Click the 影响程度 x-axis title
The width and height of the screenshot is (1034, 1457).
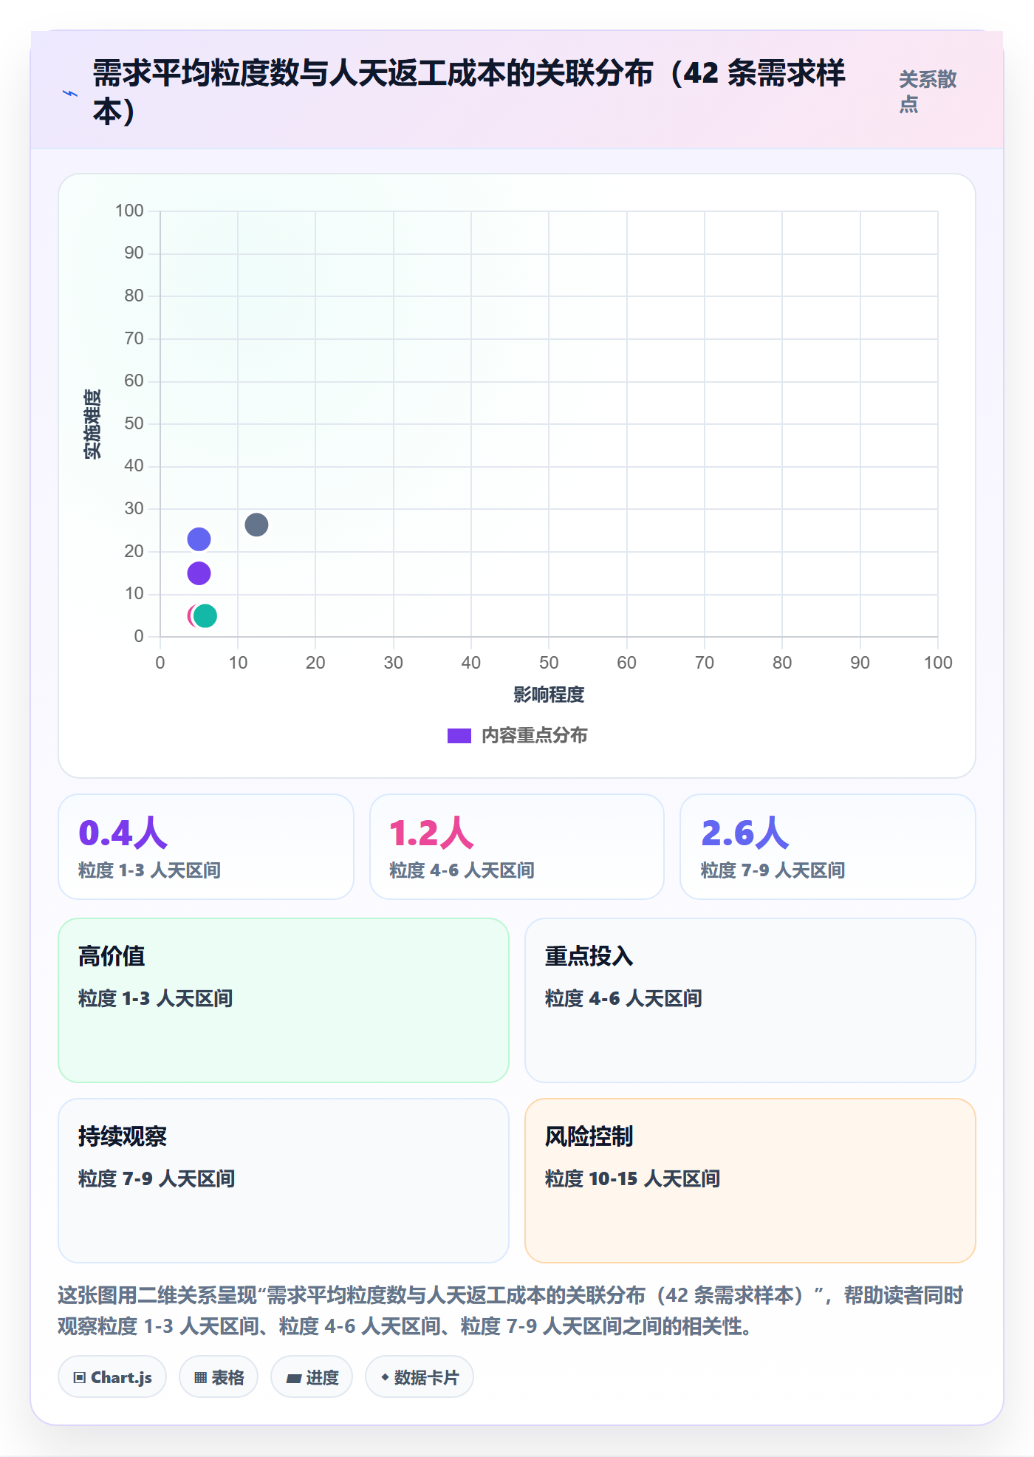click(x=549, y=695)
